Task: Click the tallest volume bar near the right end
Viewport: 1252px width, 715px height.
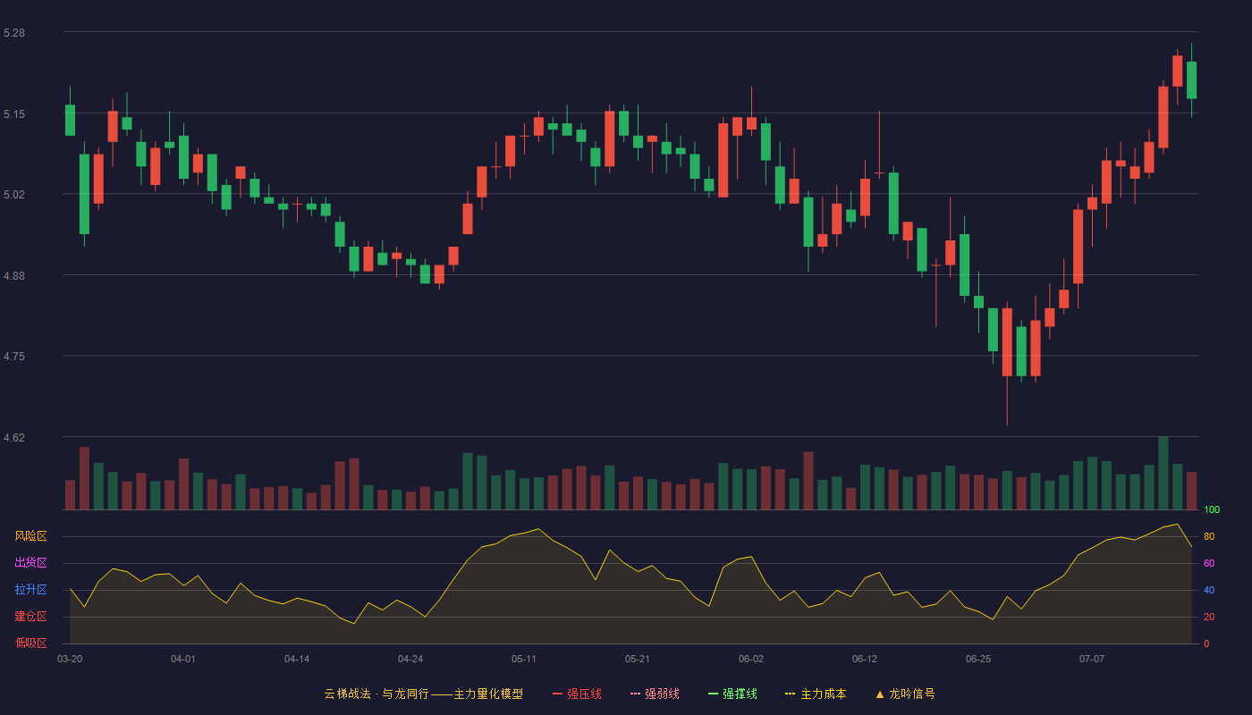Action: (1163, 473)
